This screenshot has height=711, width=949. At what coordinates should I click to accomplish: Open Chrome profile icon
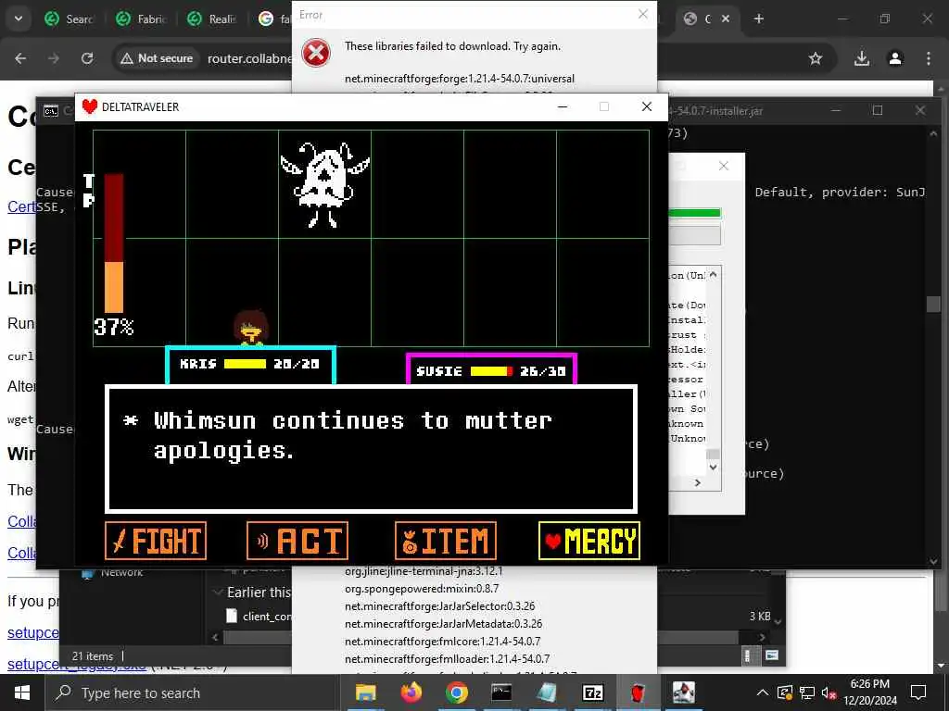point(895,58)
